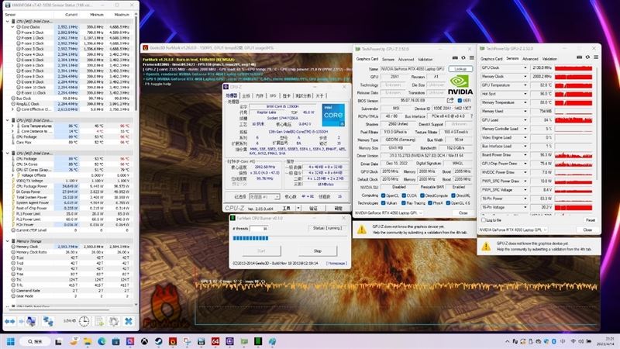Click camera icon in GPU-Z Sensors window

pyautogui.click(x=579, y=57)
